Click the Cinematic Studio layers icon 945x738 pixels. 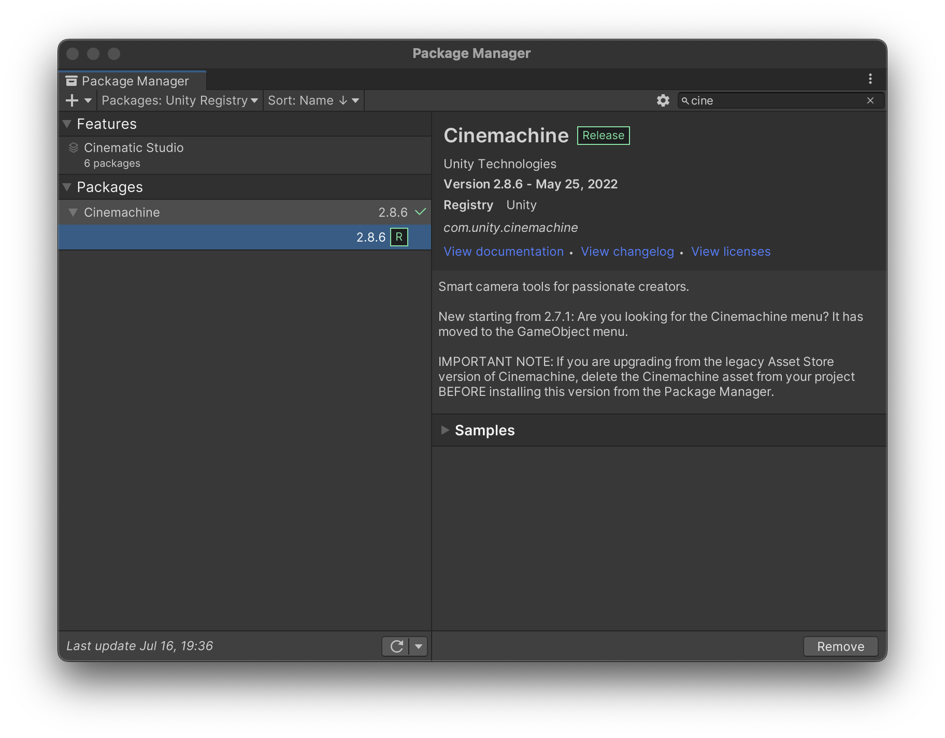[x=74, y=147]
